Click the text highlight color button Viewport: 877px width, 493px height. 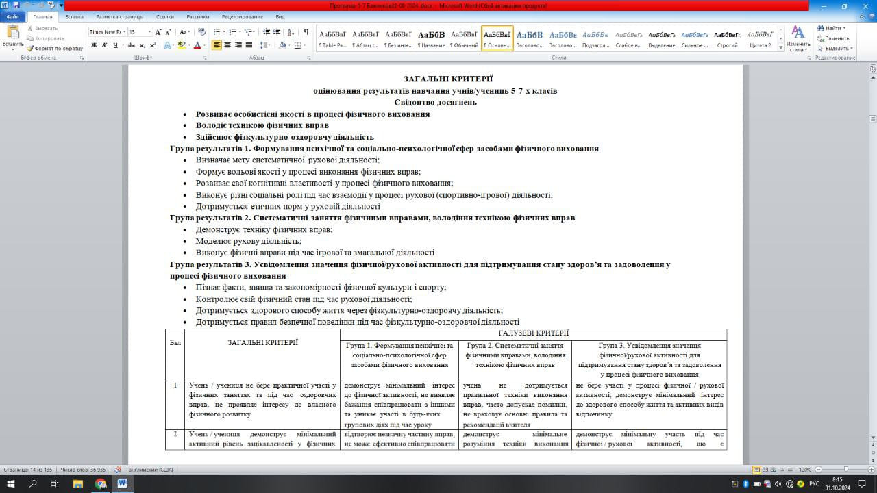[x=181, y=45]
